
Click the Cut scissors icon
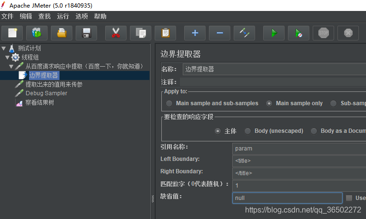pos(116,33)
